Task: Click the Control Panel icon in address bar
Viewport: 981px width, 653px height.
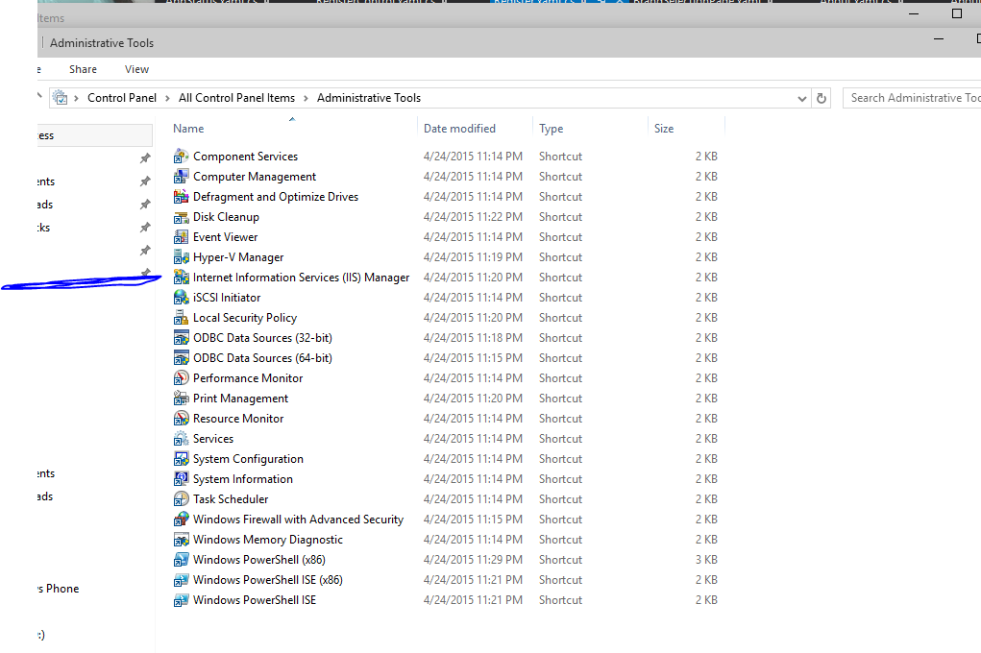Action: 61,98
